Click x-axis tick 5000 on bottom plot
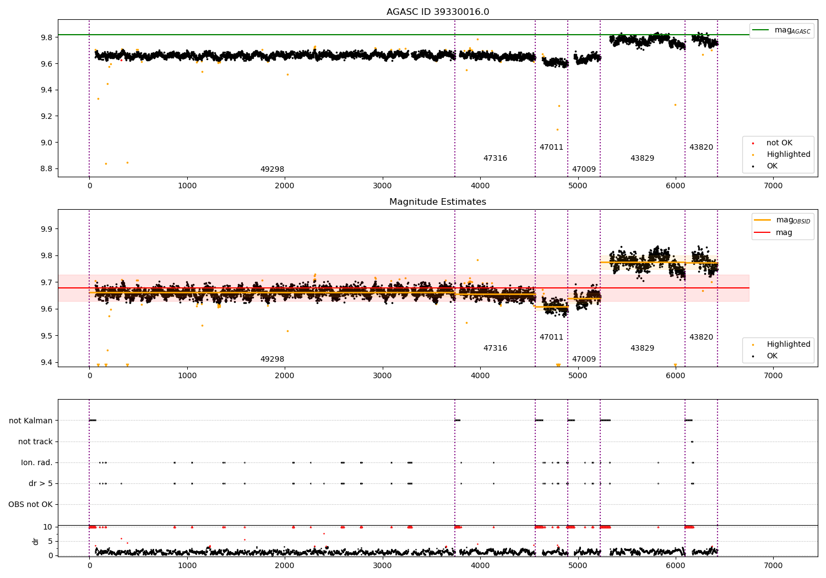Viewport: 826px width, 578px height. tap(578, 565)
